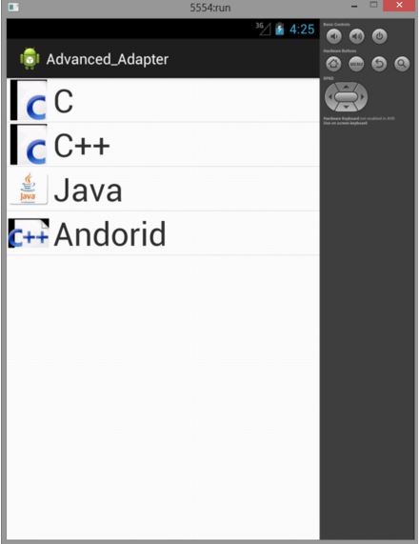Go to the emulator Home screen
The image size is (419, 544).
333,64
